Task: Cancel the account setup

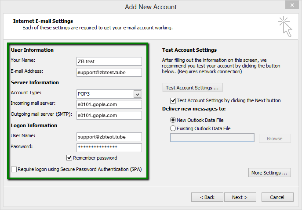Action: pos(277,197)
